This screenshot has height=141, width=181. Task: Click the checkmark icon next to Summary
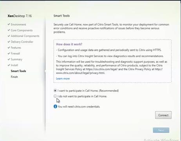click(x=9, y=59)
